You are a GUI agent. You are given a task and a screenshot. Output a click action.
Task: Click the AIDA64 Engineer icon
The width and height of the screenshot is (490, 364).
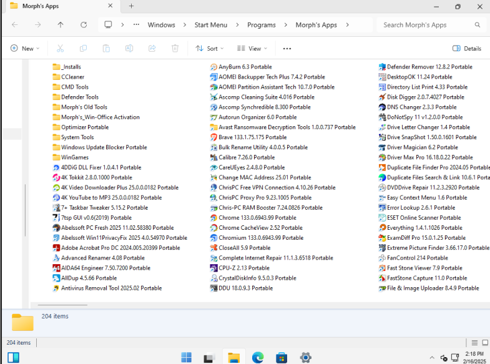pyautogui.click(x=56, y=268)
